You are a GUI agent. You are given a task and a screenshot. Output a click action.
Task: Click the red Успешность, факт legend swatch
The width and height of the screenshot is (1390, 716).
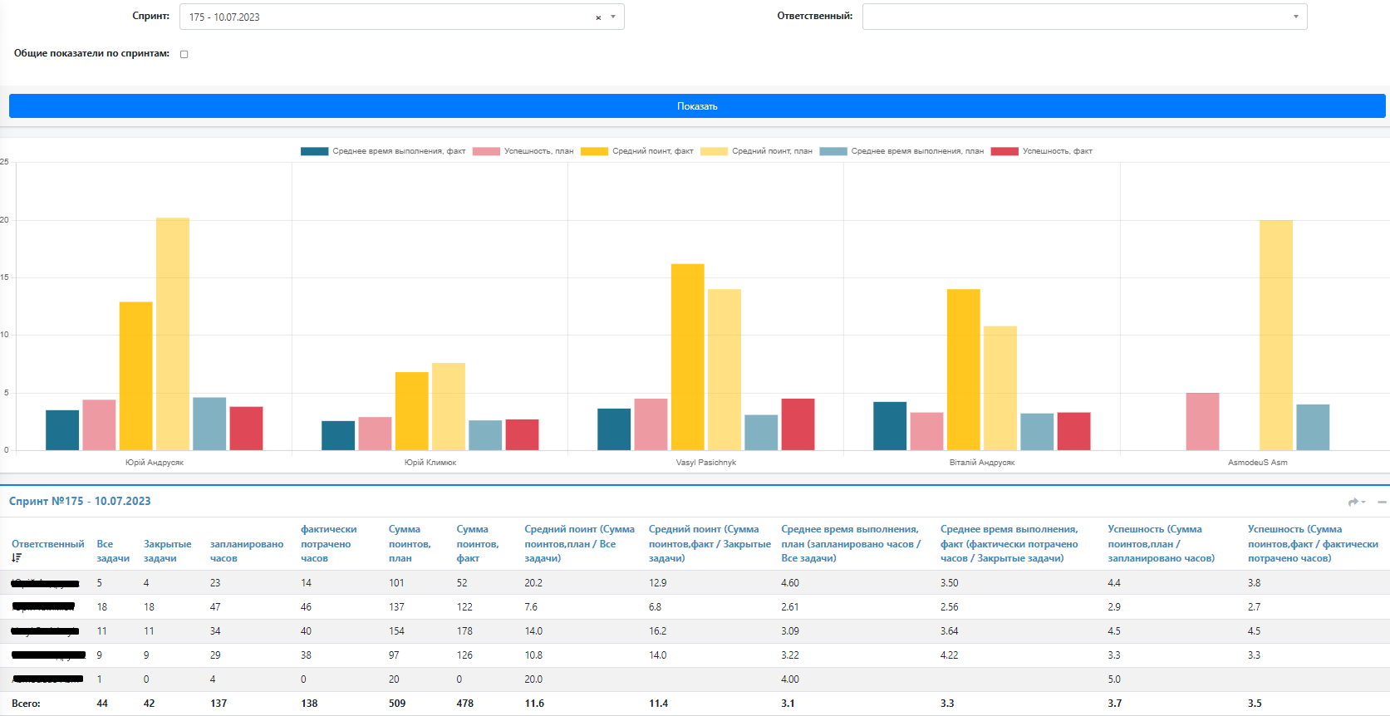(1004, 151)
